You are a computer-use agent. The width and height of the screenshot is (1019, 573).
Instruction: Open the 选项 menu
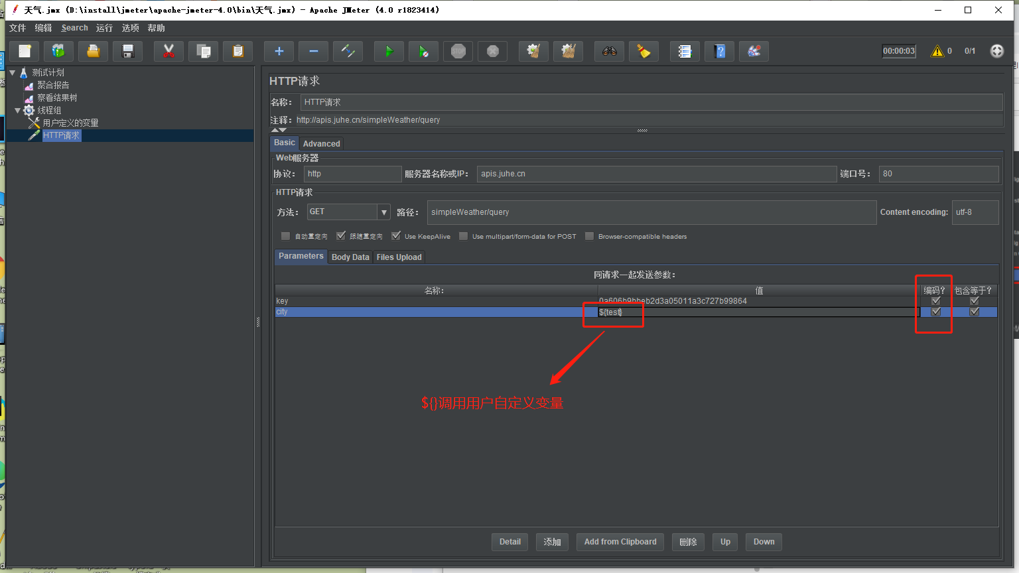click(131, 28)
